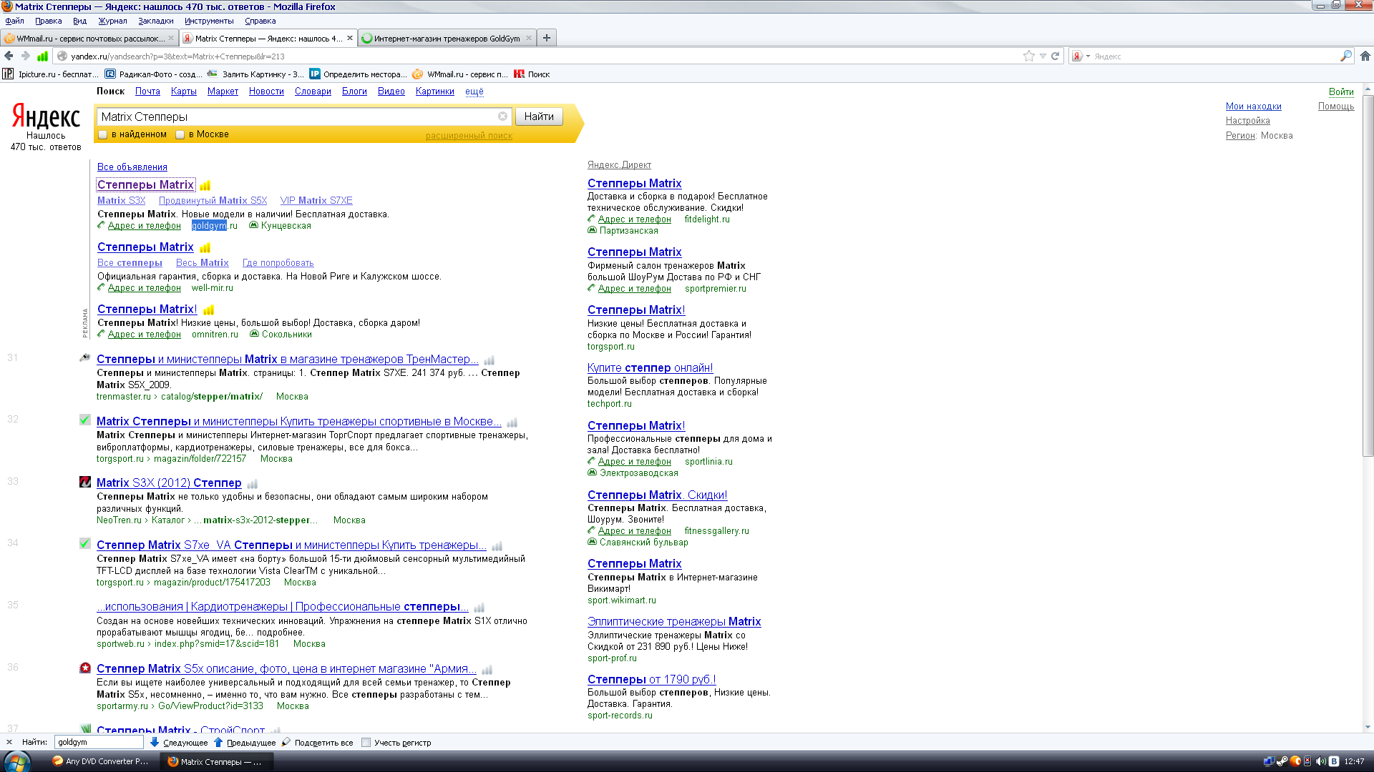Switch to Any DVD Converter in taskbar
Screen dimensions: 1374x772
coord(100,762)
